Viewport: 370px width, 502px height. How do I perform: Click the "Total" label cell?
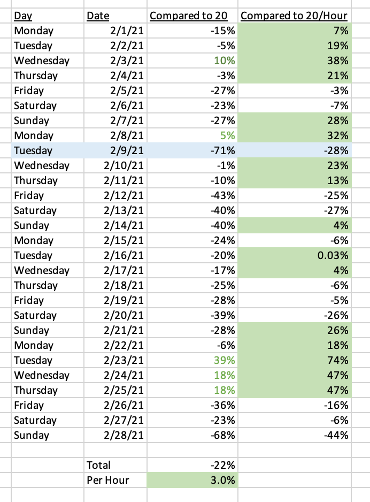(x=115, y=465)
